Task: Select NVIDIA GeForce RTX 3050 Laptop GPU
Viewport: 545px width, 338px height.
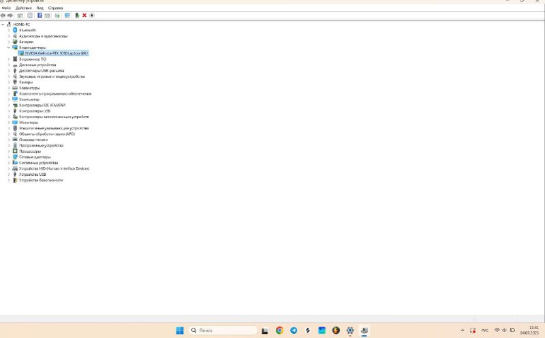Action: [x=57, y=53]
